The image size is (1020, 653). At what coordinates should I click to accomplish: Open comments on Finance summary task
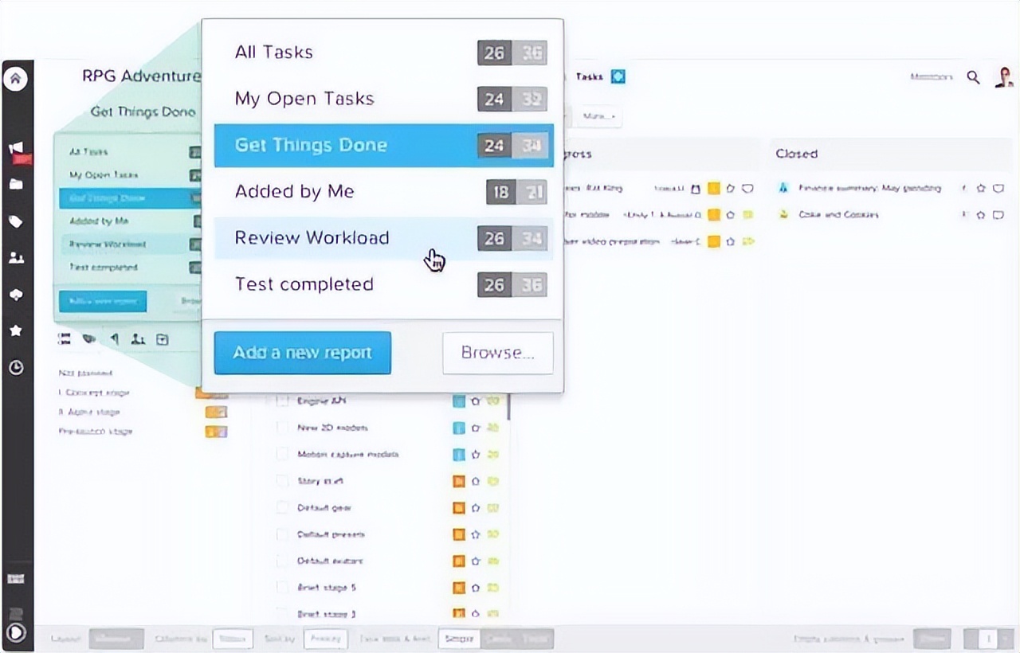[998, 189]
